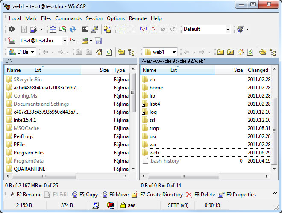This screenshot has height=213, width=282.
Task: Sort remote panel by Changed column
Action: coord(258,70)
